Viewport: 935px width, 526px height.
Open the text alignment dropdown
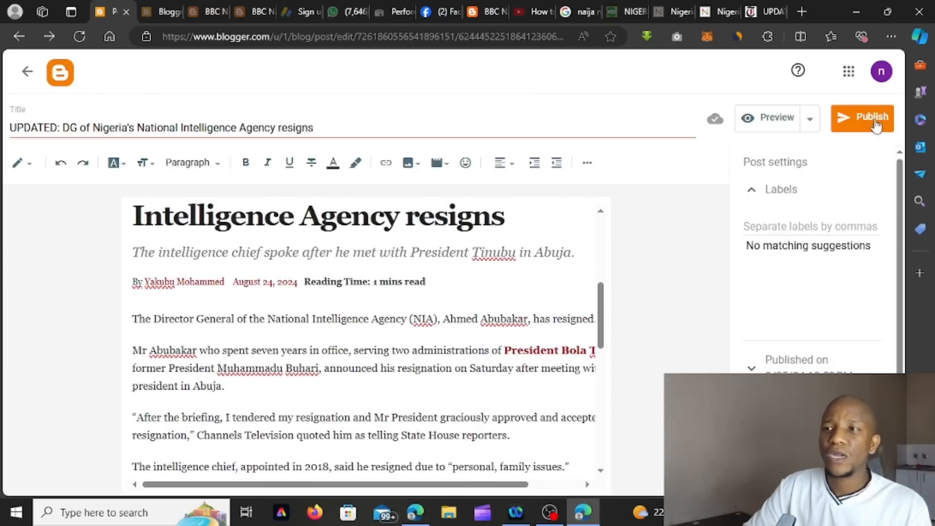[504, 163]
